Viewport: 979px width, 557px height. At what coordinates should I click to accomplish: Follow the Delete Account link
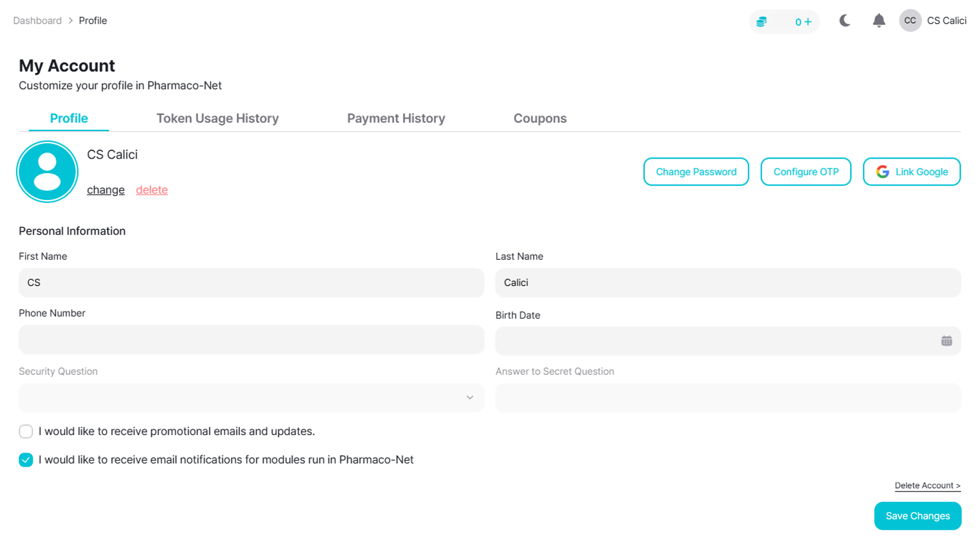pyautogui.click(x=927, y=486)
